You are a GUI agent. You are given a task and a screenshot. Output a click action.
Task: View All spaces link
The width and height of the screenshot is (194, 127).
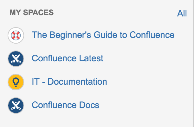[x=182, y=14]
